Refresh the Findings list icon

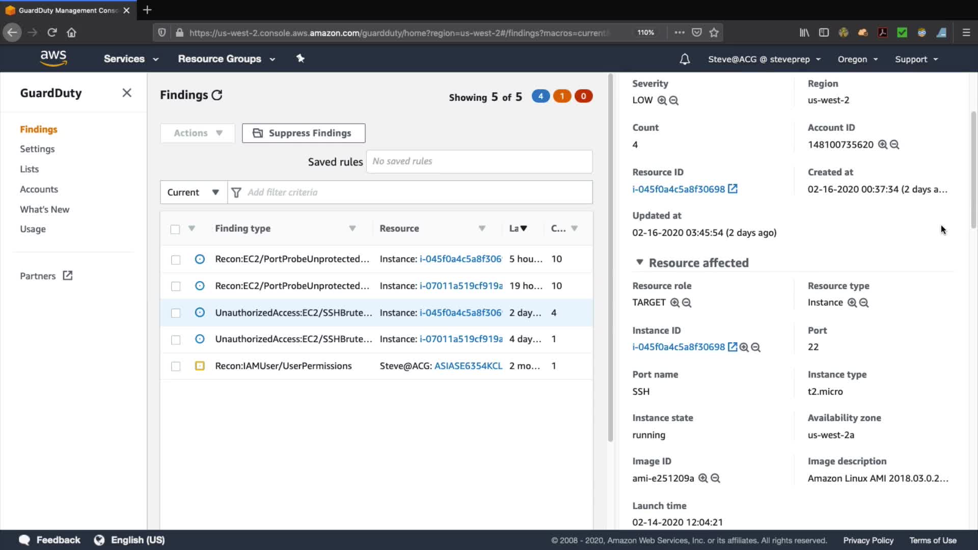[x=217, y=95]
